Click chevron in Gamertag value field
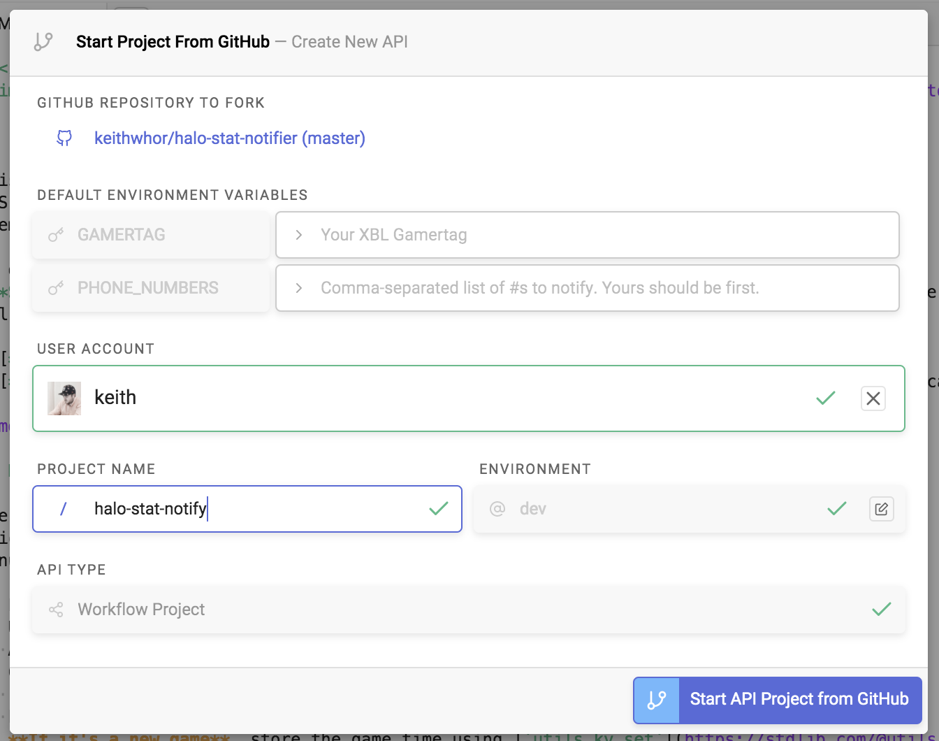This screenshot has height=741, width=939. 299,235
